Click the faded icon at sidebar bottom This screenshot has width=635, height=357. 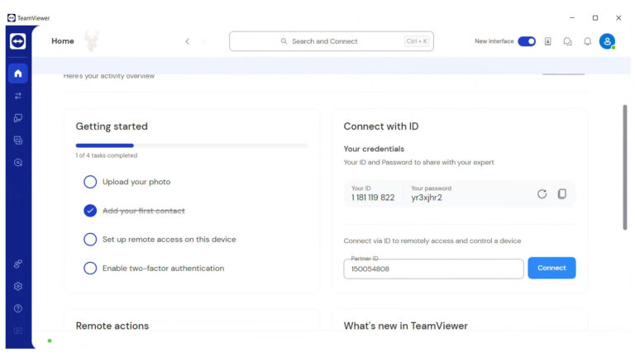(x=18, y=331)
